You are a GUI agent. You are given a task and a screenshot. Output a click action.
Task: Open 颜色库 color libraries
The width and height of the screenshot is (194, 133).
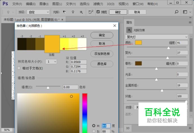click(x=102, y=64)
